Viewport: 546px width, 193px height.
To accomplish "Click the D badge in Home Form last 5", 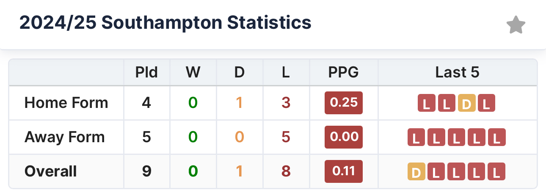I will (466, 104).
